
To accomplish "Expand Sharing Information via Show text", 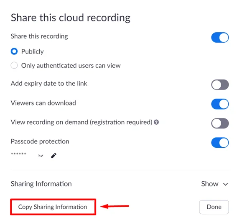I will (210, 184).
